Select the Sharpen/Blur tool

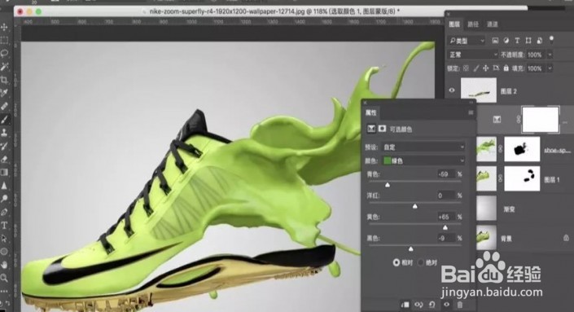point(4,186)
